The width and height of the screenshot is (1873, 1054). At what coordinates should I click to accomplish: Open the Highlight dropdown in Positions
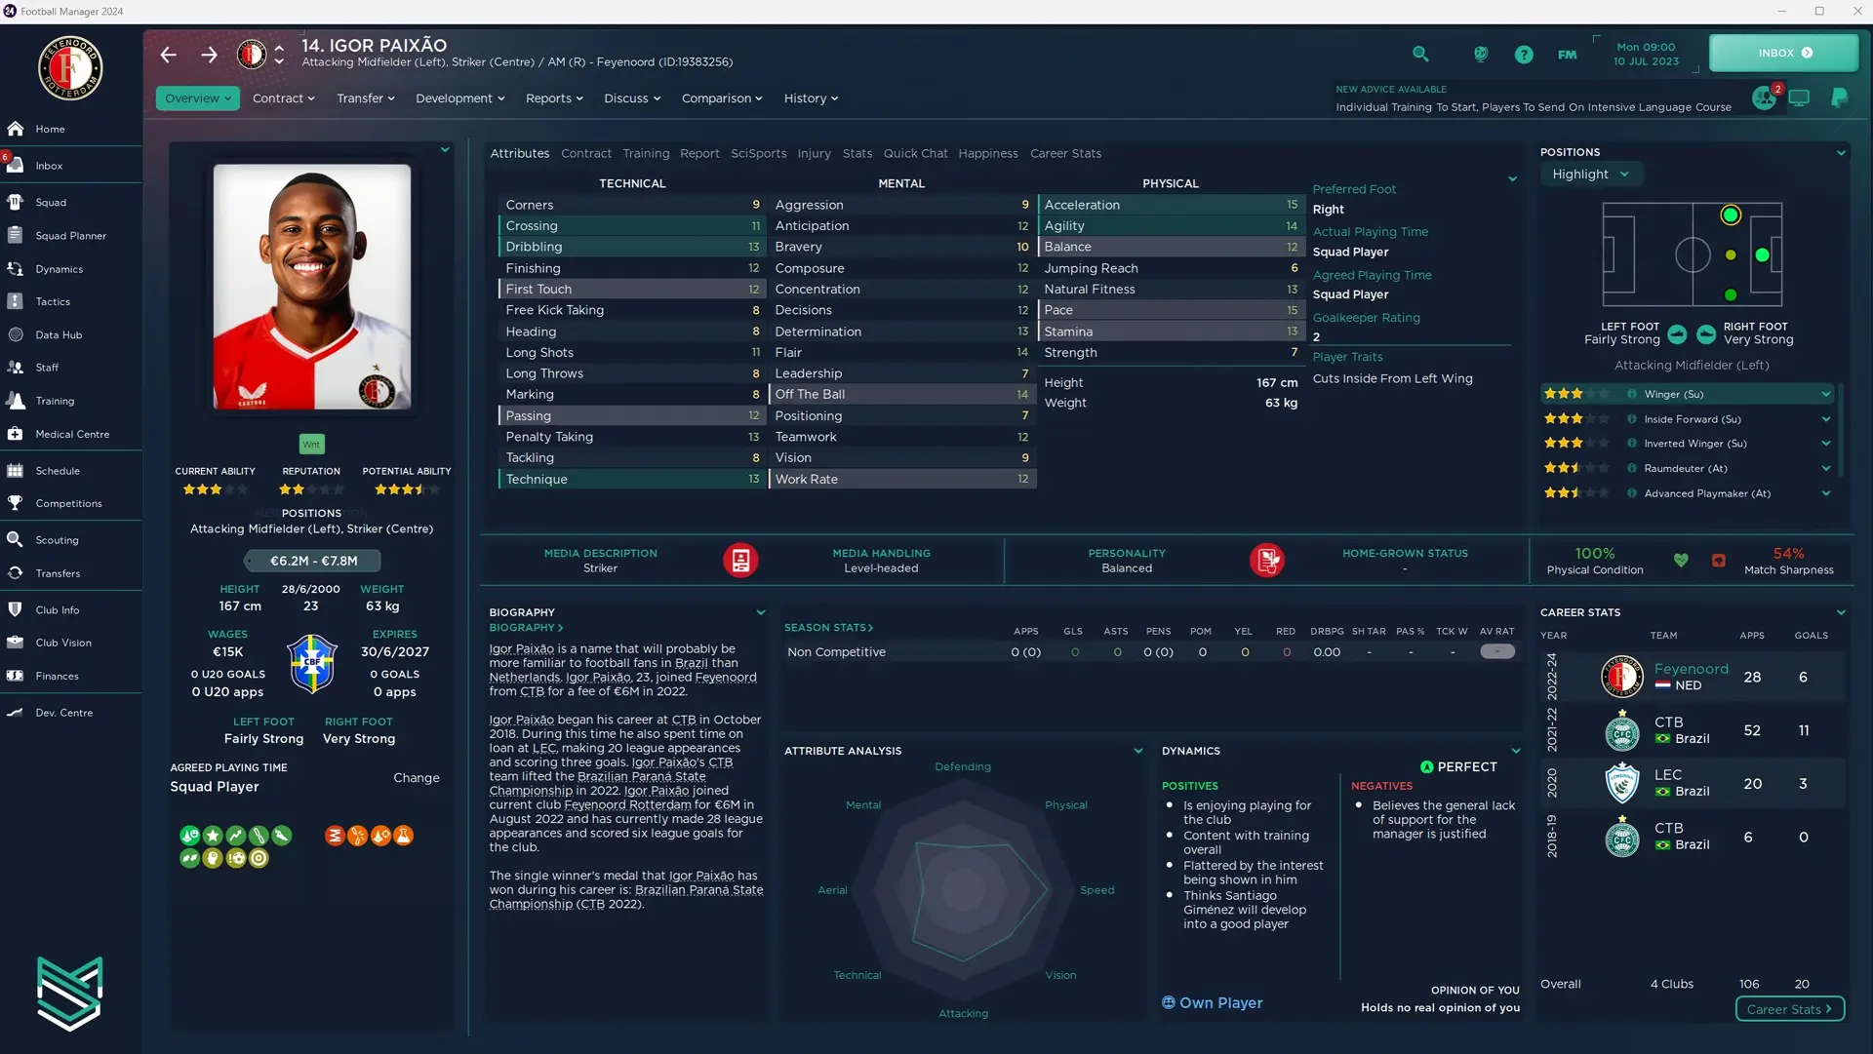coord(1591,175)
